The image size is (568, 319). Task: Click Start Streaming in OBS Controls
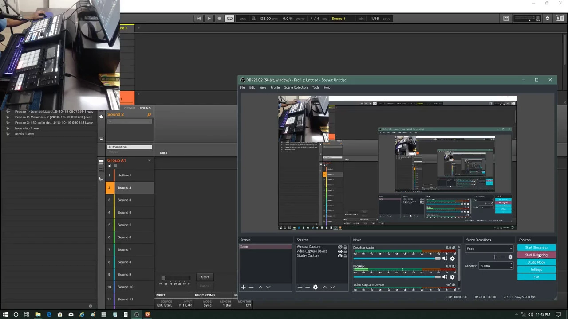pos(536,248)
